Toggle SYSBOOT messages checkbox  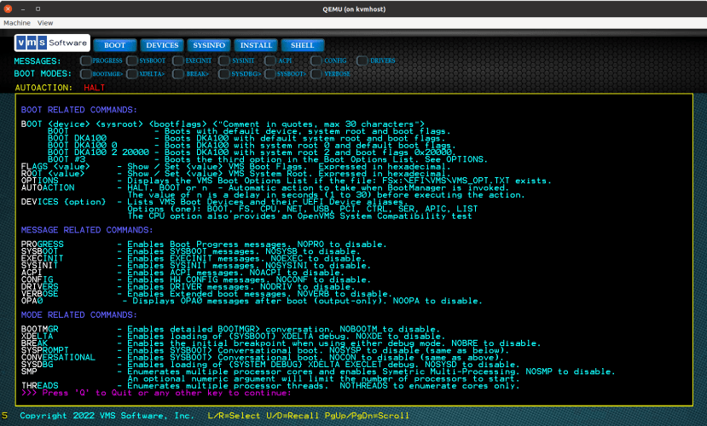[132, 60]
